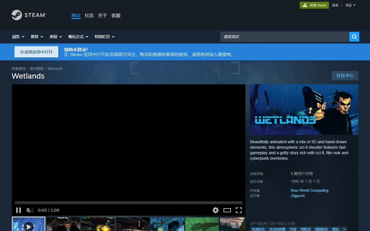Click the Wetlands page title
Viewport: 370px width, 231px height.
point(28,76)
